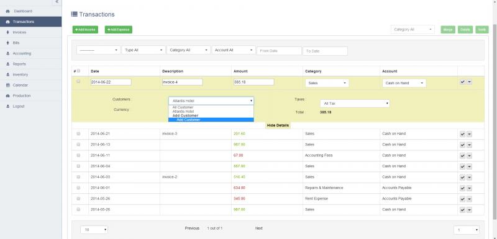
Task: Go to the Next page link
Action: (259, 228)
